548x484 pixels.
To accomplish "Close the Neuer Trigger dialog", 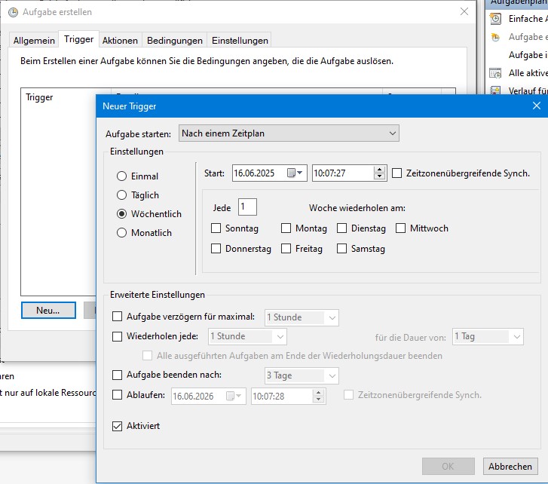I will (537, 106).
